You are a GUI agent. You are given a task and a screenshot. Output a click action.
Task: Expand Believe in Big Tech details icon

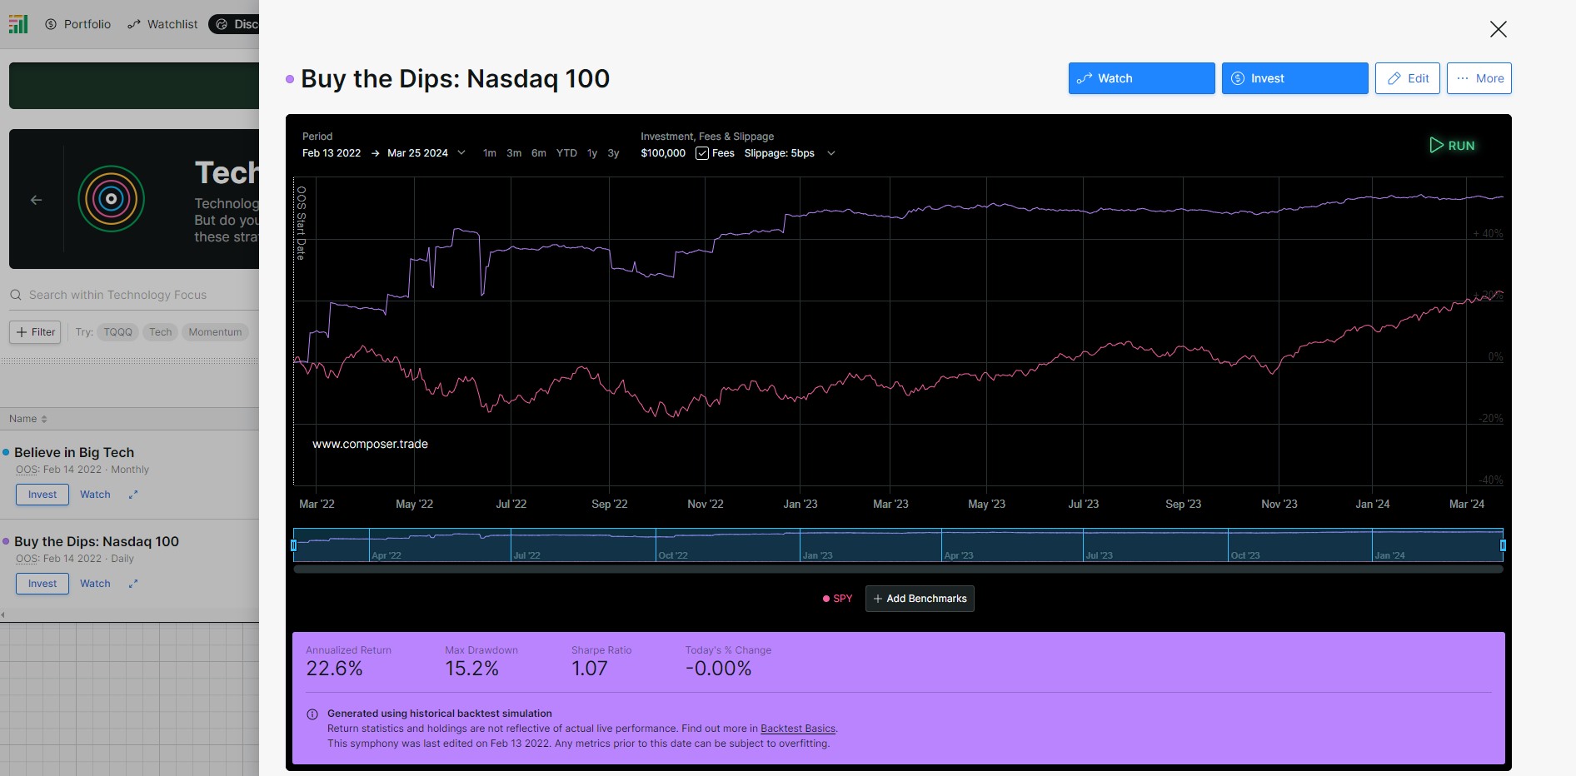point(133,495)
